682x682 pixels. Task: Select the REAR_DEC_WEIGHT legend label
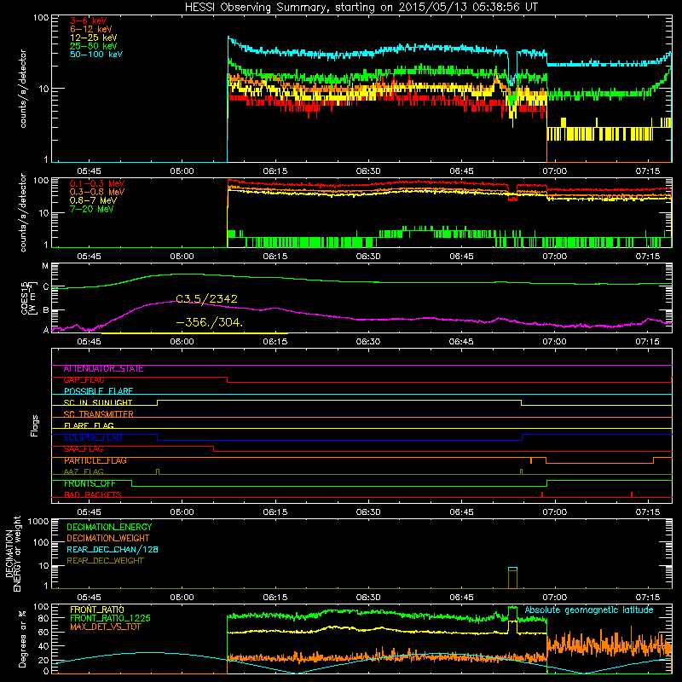point(105,561)
